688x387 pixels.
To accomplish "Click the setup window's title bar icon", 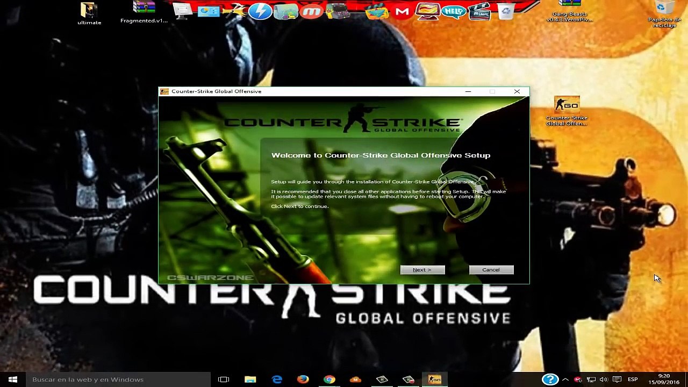I will (x=164, y=91).
